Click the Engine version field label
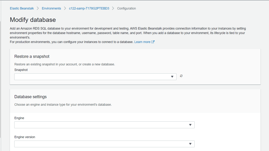Image resolution: width=269 pixels, height=151 pixels. tap(25, 137)
